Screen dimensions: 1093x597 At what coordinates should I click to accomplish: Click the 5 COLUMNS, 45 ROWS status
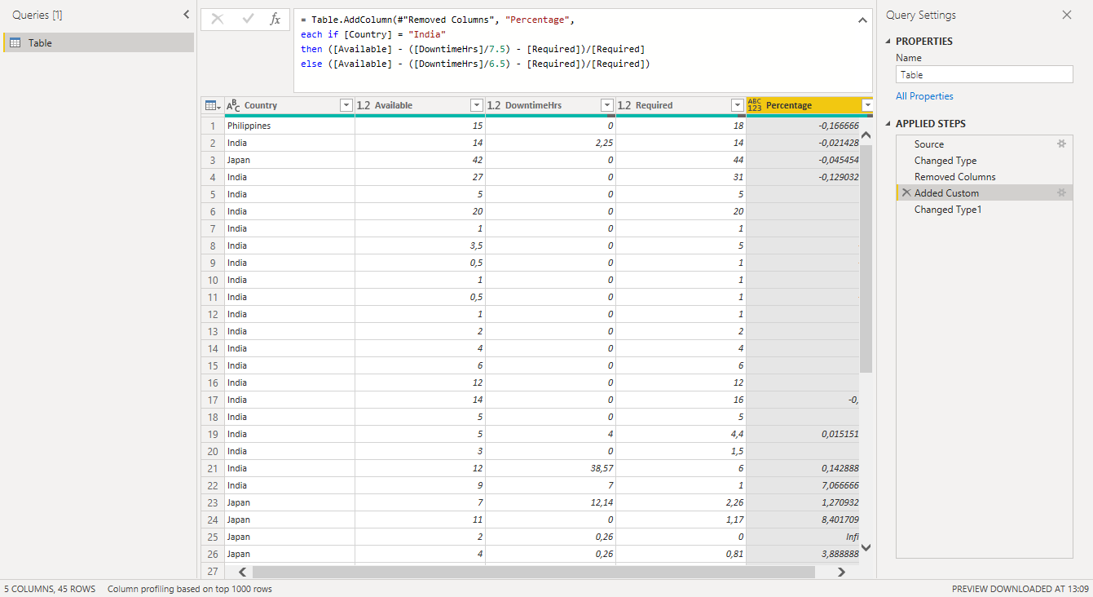click(x=50, y=589)
